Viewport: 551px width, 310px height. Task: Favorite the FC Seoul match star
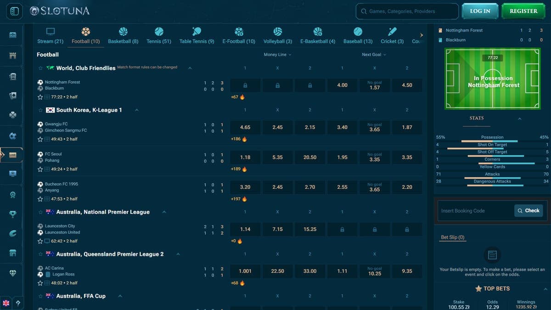click(40, 169)
